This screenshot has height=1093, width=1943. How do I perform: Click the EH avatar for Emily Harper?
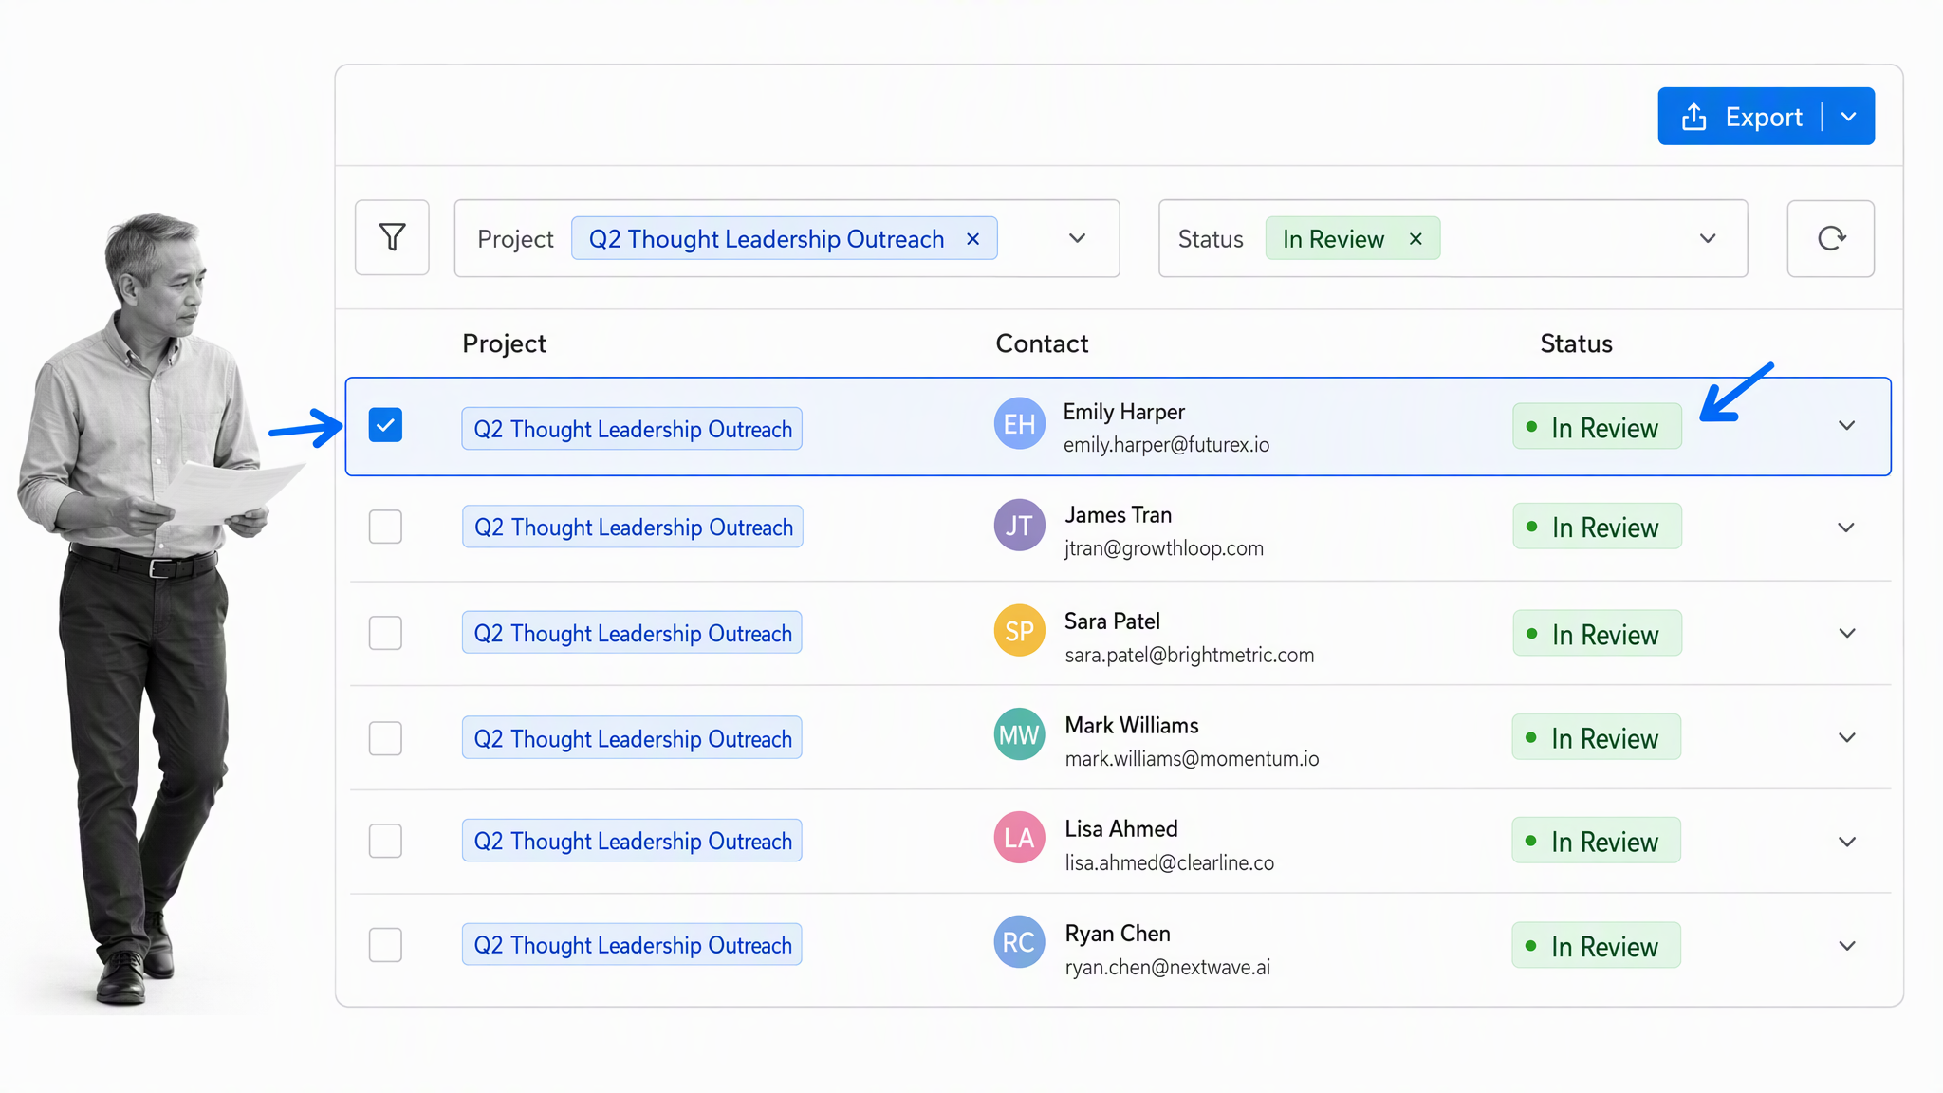pyautogui.click(x=1020, y=424)
